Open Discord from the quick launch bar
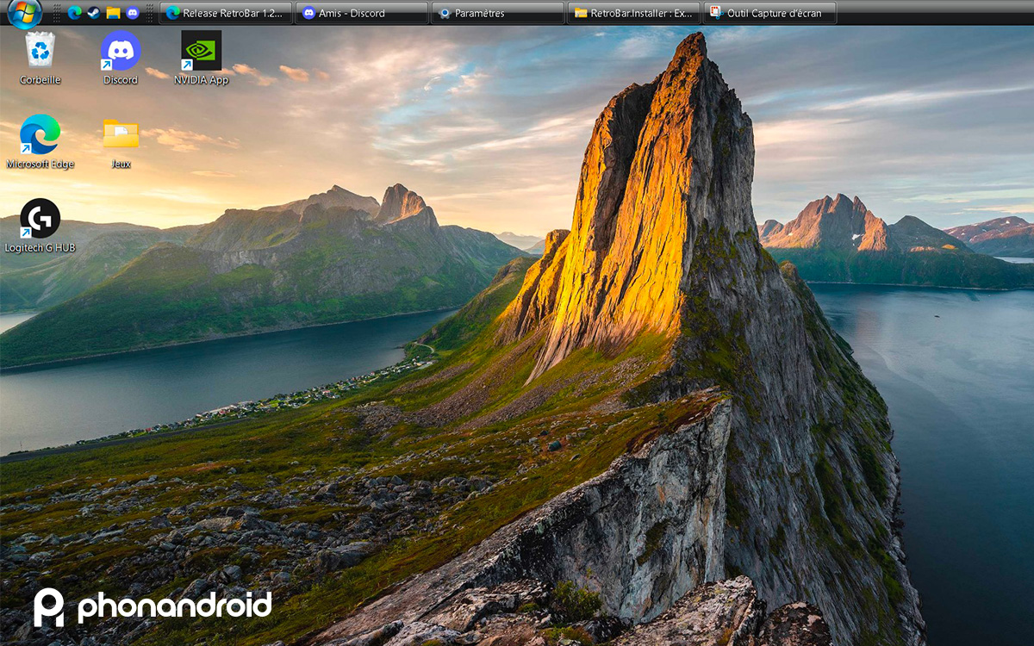The height and width of the screenshot is (646, 1034). coord(131,12)
